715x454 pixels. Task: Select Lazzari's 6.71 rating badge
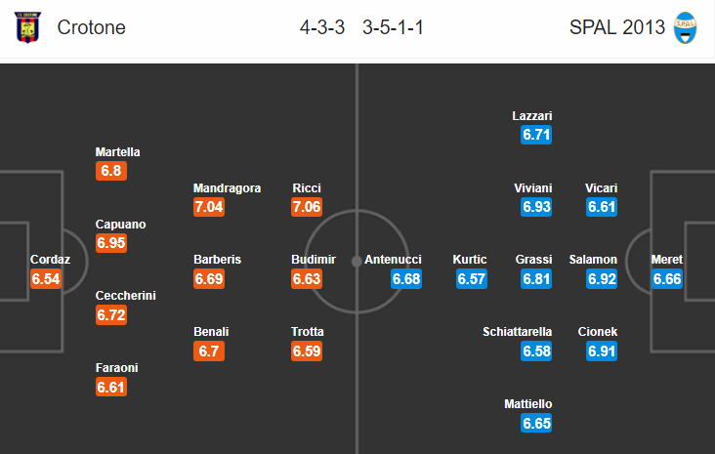click(x=536, y=135)
